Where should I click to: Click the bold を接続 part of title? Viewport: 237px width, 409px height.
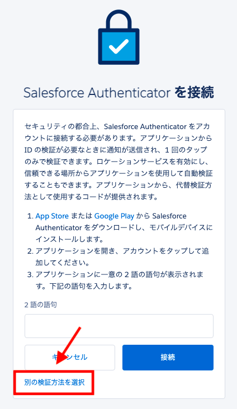coord(194,93)
